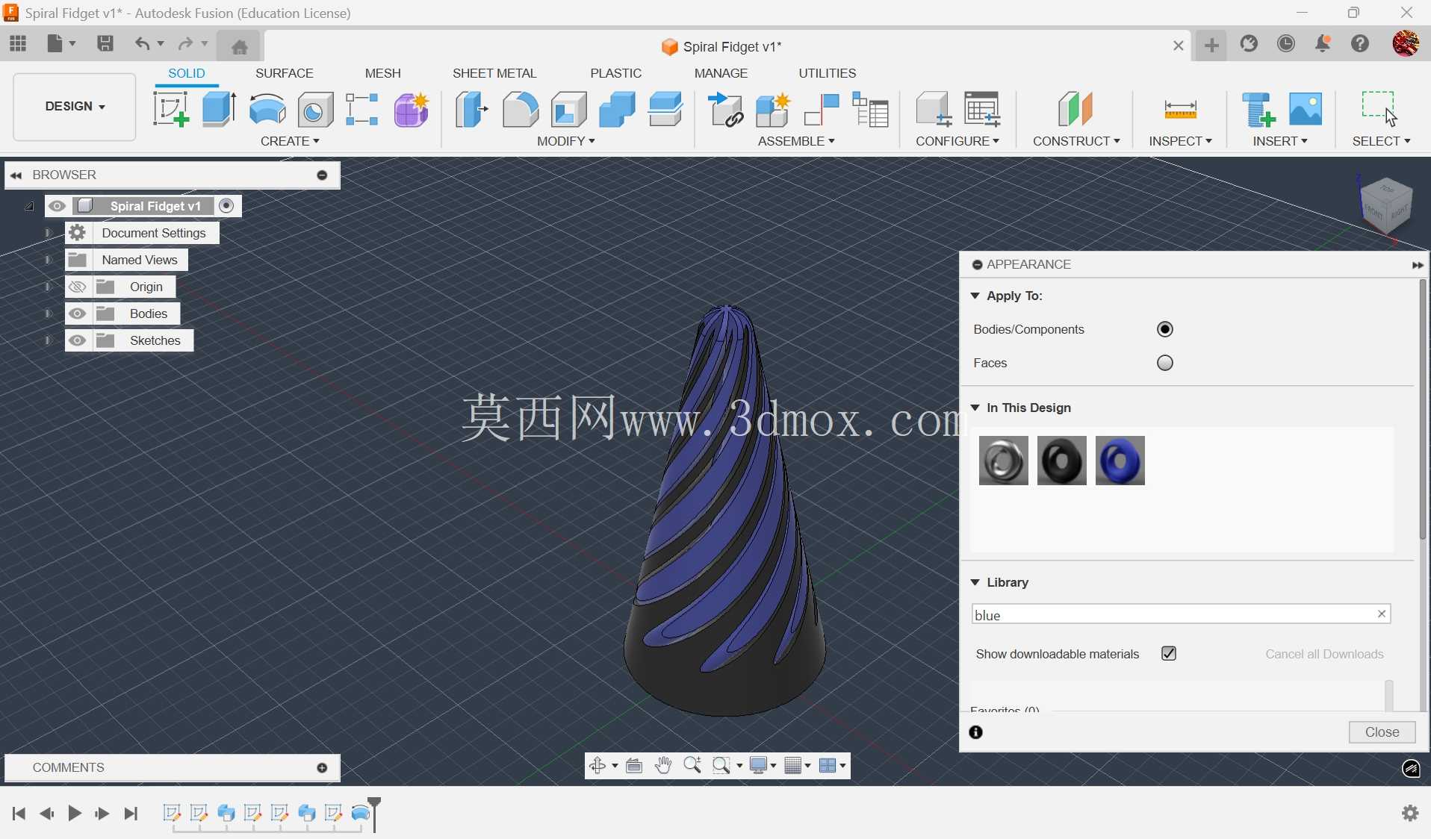The image size is (1431, 839).
Task: Switch to the SHEET METAL tab
Action: click(x=494, y=73)
